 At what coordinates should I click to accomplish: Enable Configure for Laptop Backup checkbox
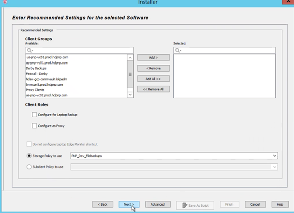(34, 115)
